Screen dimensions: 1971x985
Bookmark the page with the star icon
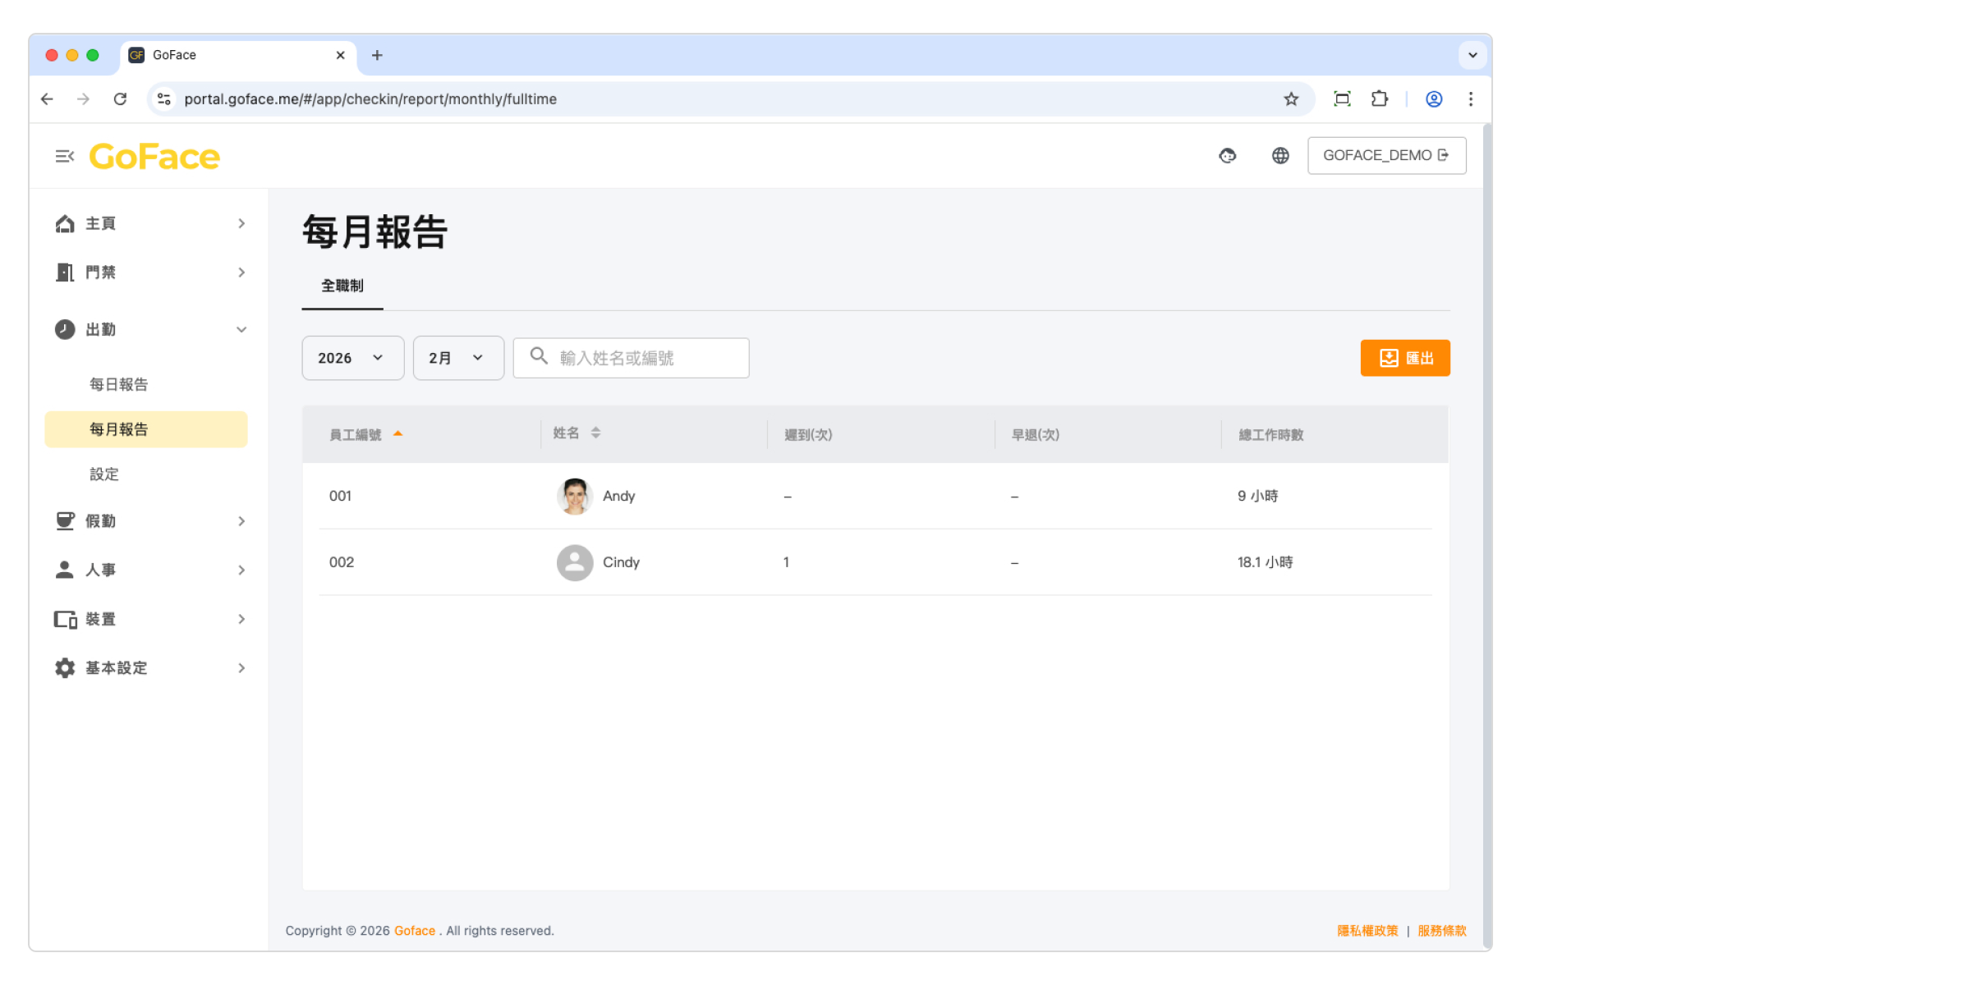pyautogui.click(x=1291, y=99)
